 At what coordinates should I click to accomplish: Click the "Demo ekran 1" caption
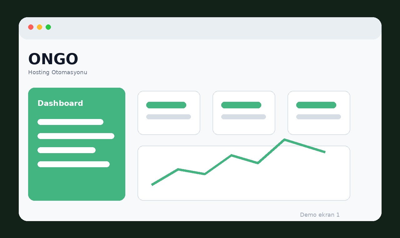pos(320,215)
